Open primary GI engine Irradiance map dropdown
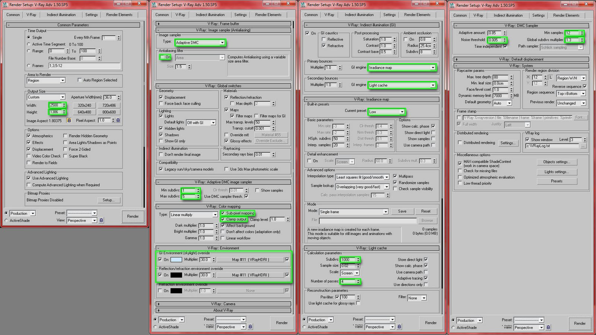Viewport: 596px width, 335px height. (402, 68)
